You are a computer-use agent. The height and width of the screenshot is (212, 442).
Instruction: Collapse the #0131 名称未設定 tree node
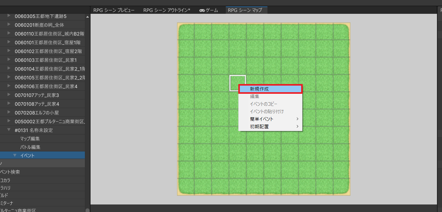pyautogui.click(x=9, y=130)
